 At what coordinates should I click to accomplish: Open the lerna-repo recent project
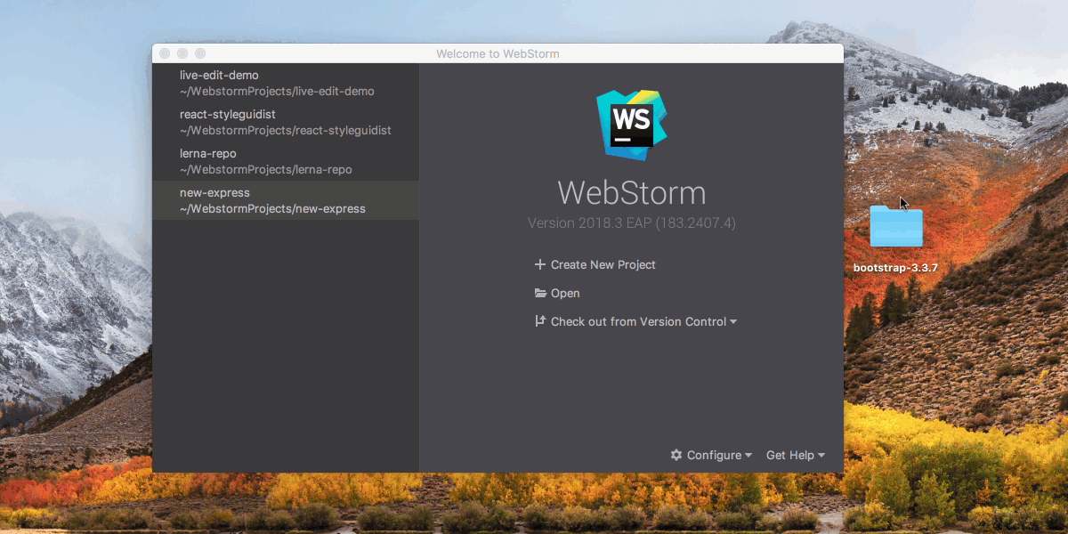point(286,162)
